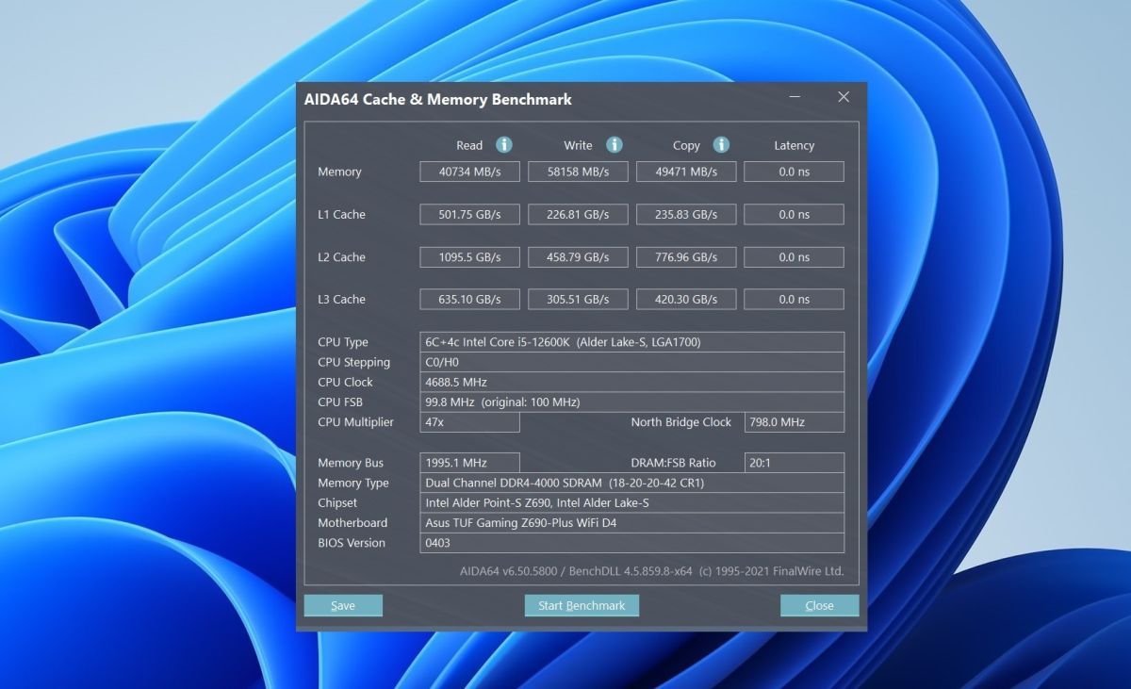Close the window with the X icon
This screenshot has width=1131, height=689.
click(844, 97)
